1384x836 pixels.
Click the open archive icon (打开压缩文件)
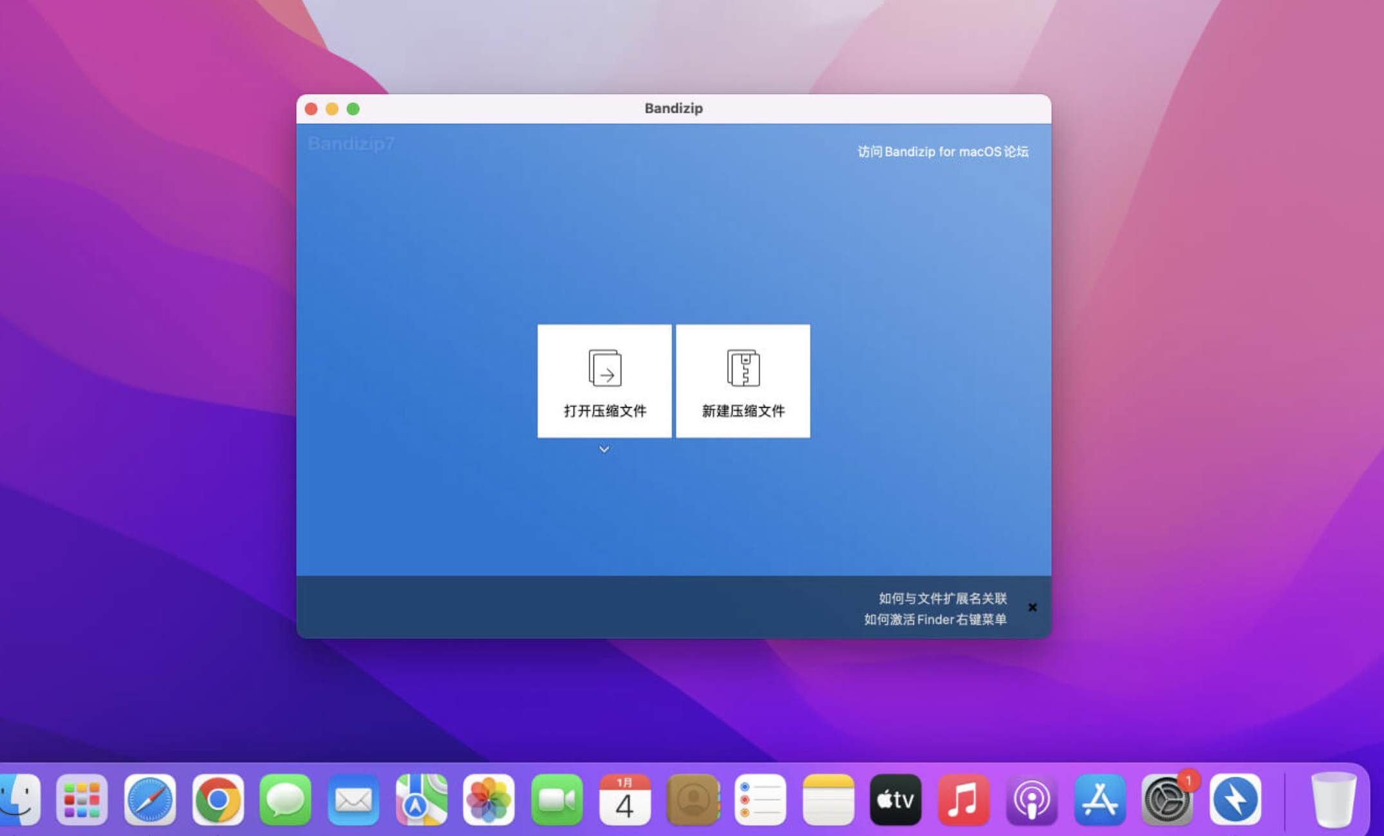(604, 368)
